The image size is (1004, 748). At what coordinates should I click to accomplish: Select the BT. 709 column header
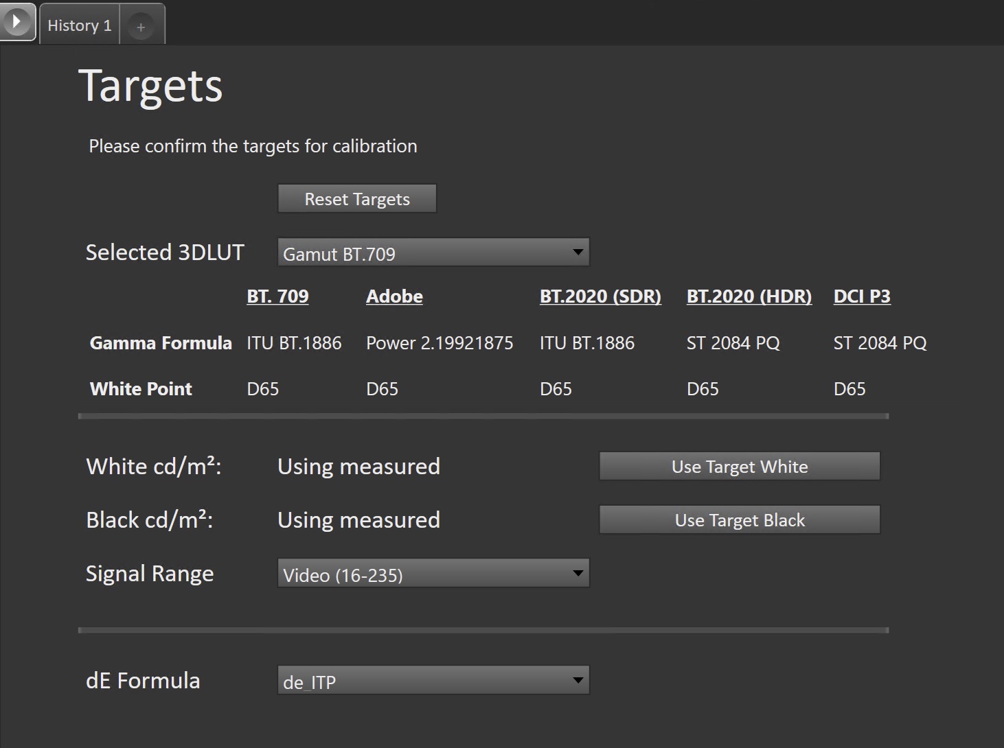[277, 296]
